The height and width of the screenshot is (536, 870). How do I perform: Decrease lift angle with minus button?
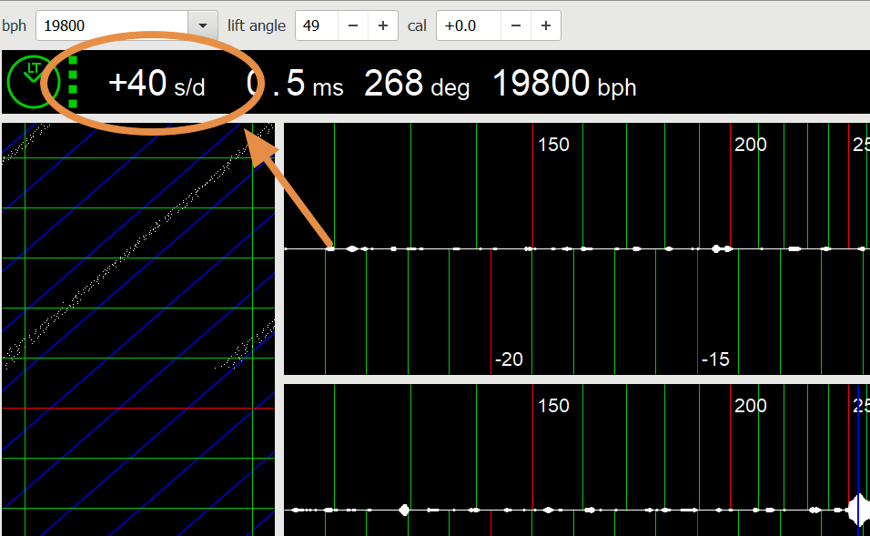click(353, 25)
